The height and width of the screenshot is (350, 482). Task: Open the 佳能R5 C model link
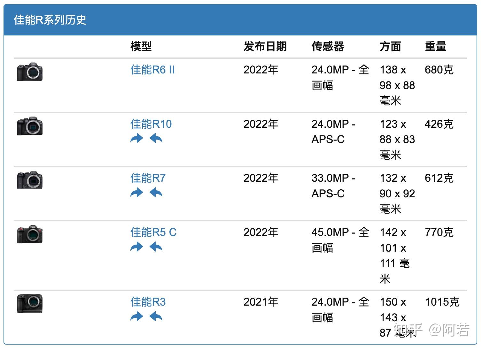(153, 232)
